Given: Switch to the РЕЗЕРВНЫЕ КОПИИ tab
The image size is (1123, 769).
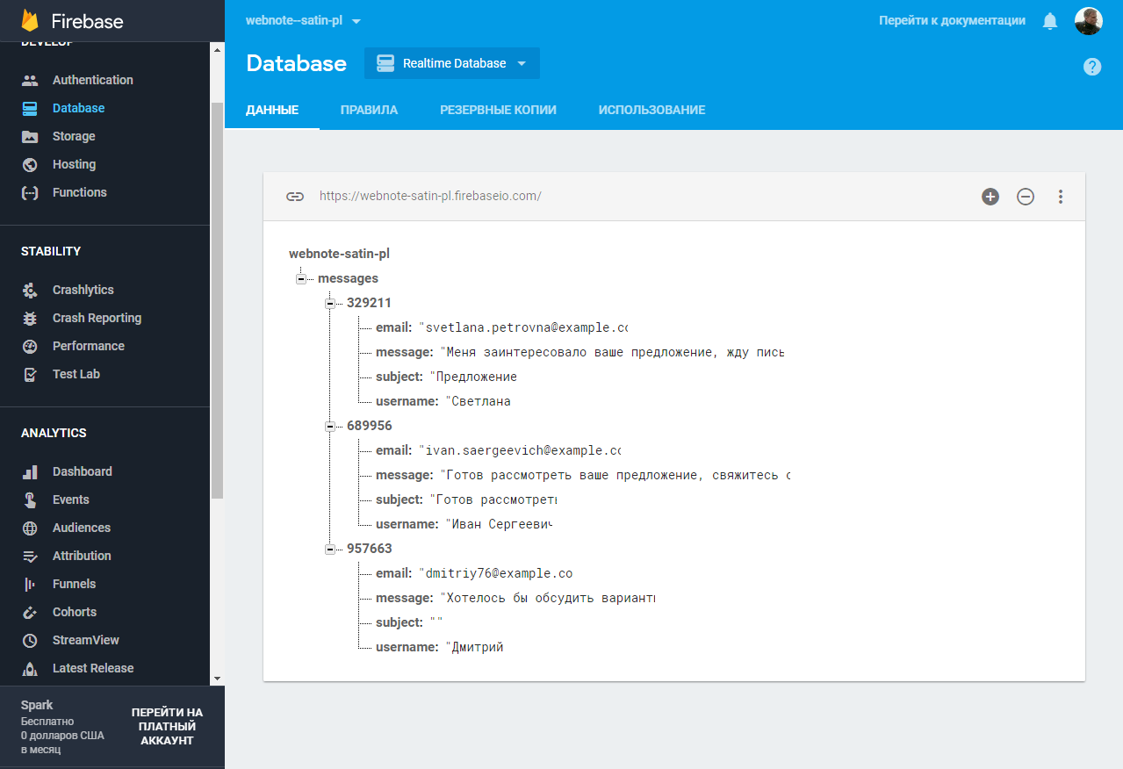Looking at the screenshot, I should pos(498,110).
